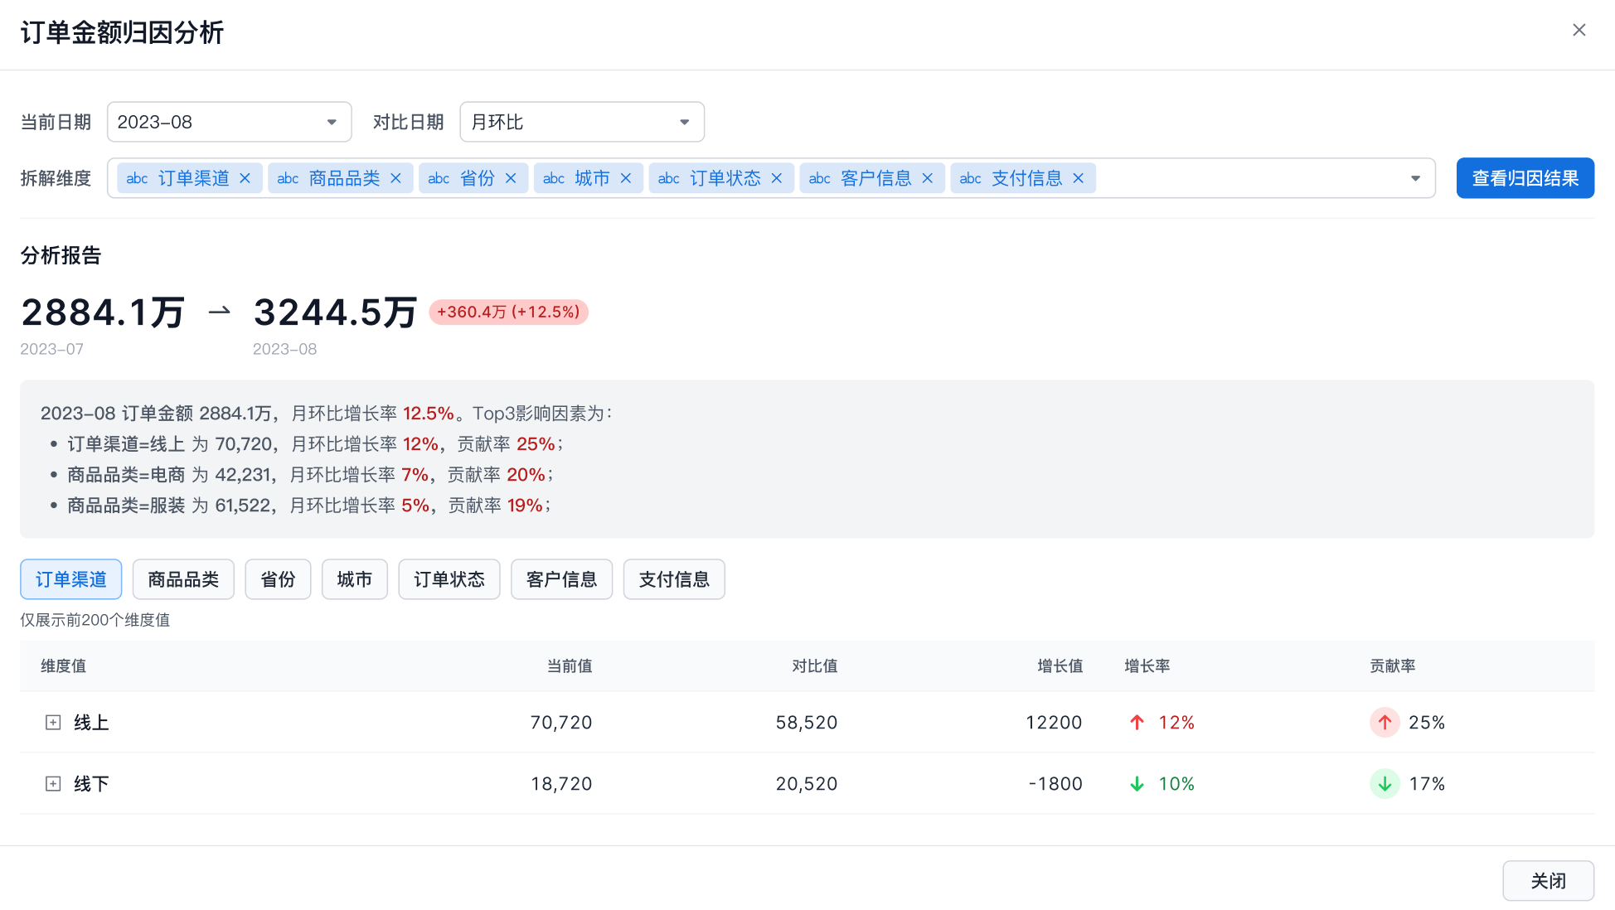Close the dialog with the top-right X

(1579, 31)
